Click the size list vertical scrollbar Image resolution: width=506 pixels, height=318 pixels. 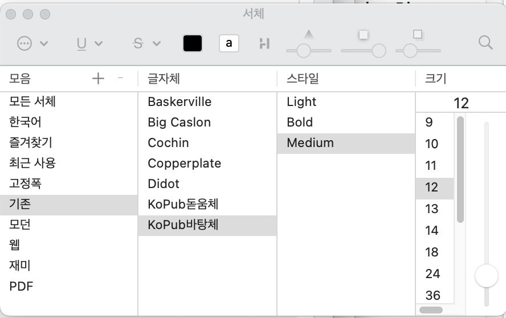click(x=460, y=169)
